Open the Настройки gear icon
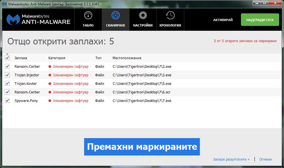284x168 pixels. (143, 15)
